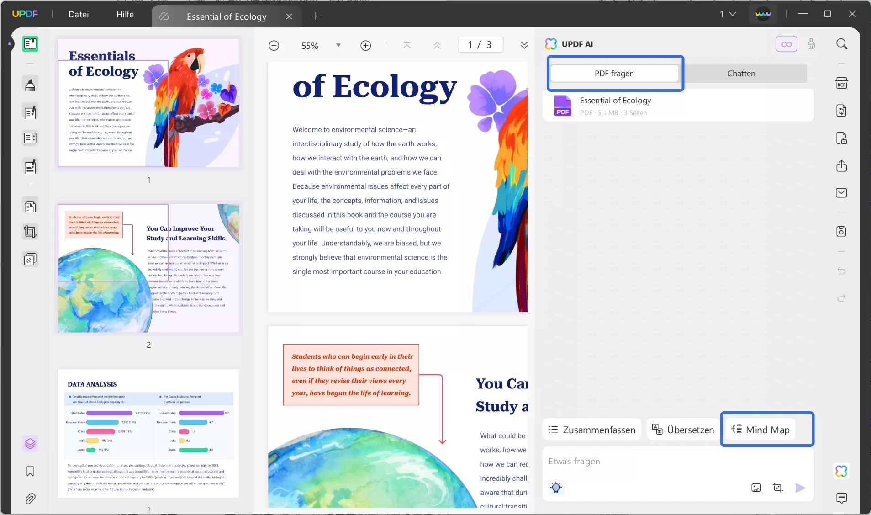Screen dimensions: 871x515
Task: Open the search magnifier icon
Action: [x=842, y=44]
